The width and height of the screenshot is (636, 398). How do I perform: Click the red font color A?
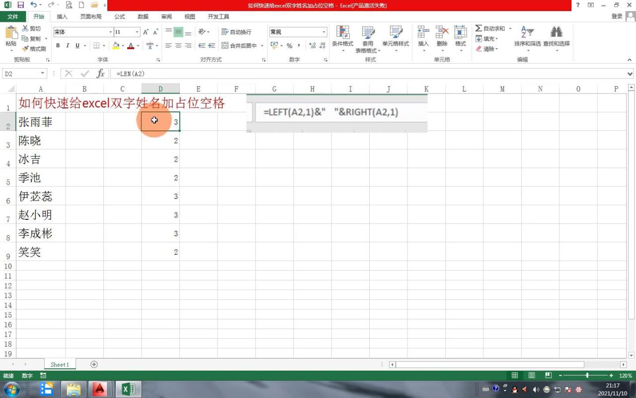point(131,46)
